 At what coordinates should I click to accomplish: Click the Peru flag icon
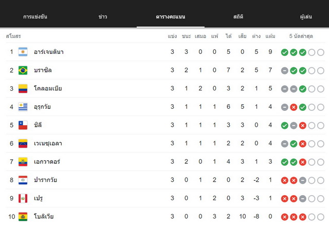[x=23, y=198]
